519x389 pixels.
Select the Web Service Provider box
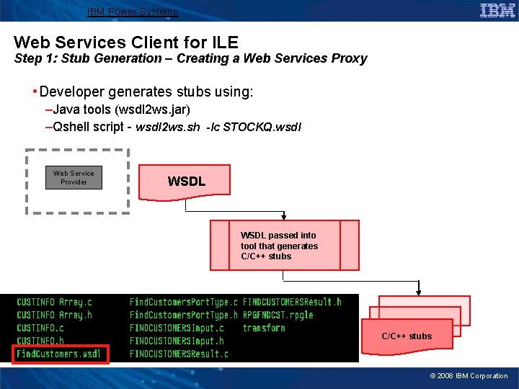pyautogui.click(x=74, y=178)
